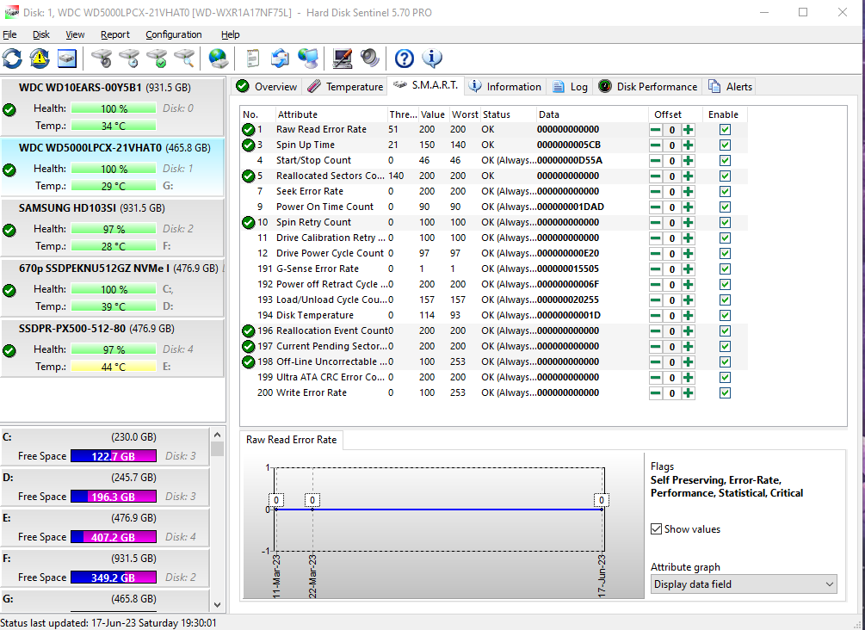Image resolution: width=865 pixels, height=630 pixels.
Task: Click the globe with disk toolbar icon
Action: click(219, 58)
